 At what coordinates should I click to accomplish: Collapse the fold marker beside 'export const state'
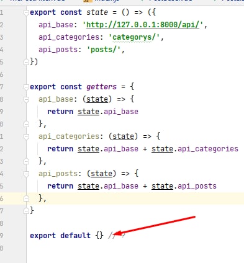click(x=26, y=13)
